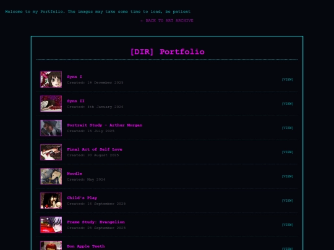334x250 pixels.
Task: Click the [VIEW] link for Synn II
Action: (x=288, y=104)
